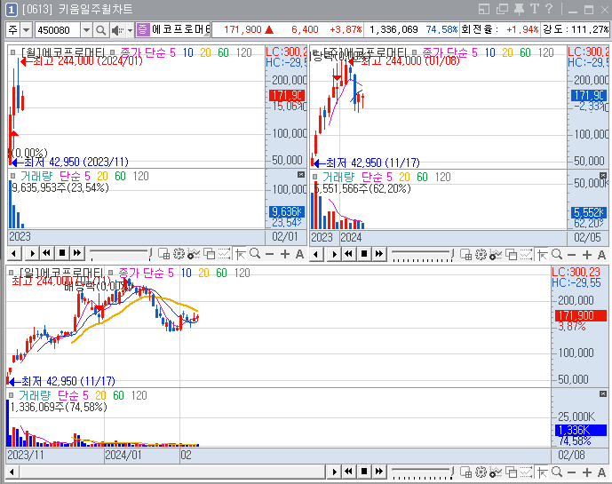Viewport: 612px width, 484px height.
Task: Rewind the daily chart playback
Action: pos(348,472)
